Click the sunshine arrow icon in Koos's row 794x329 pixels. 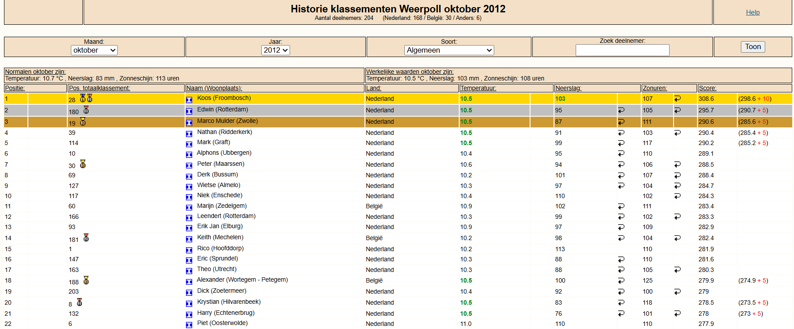point(677,99)
